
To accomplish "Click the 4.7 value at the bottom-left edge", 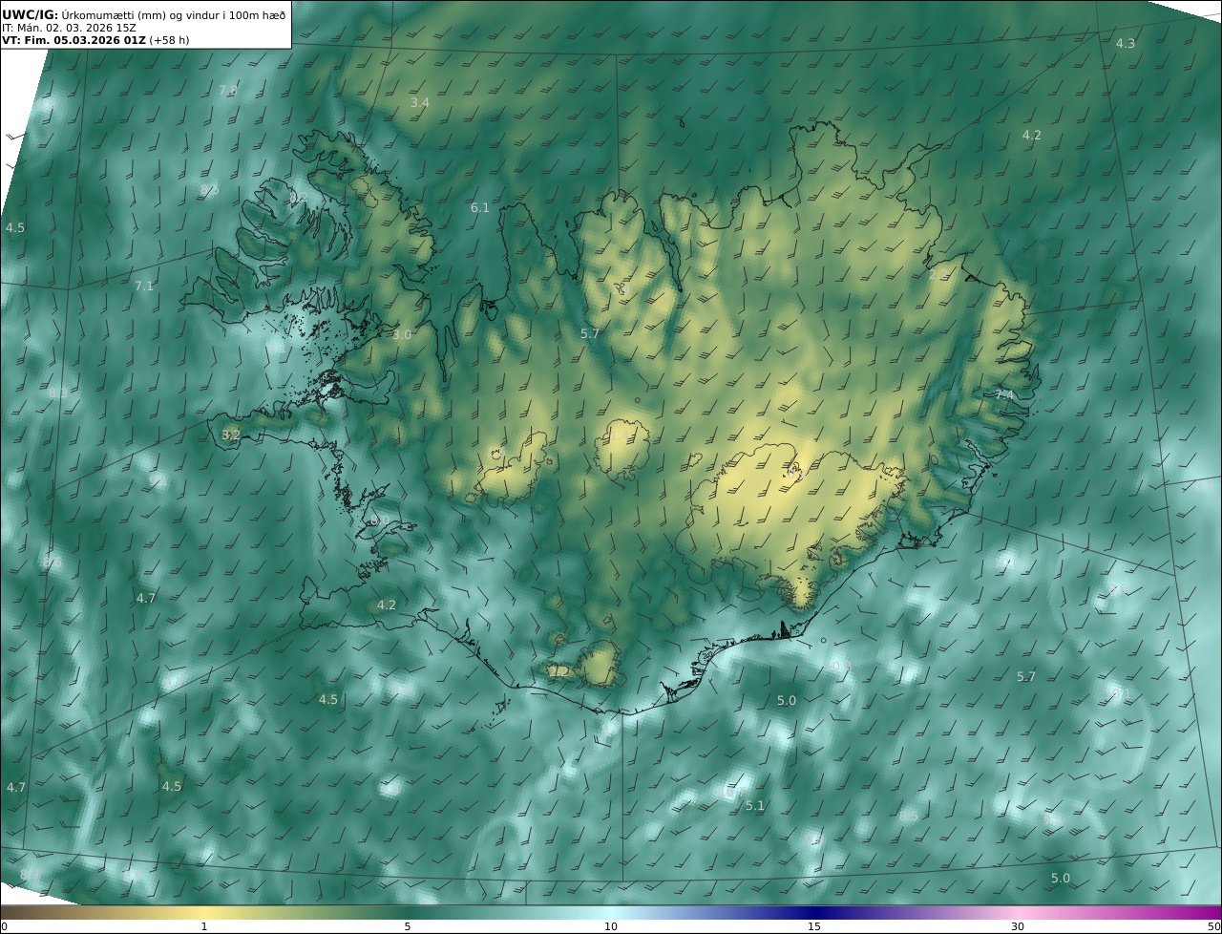I will (x=16, y=787).
